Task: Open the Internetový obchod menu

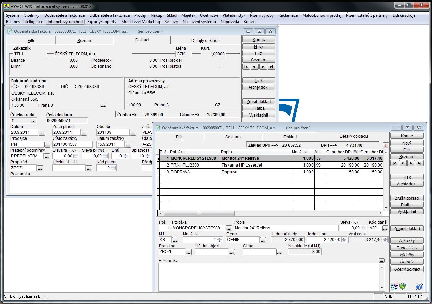Action: click(65, 22)
